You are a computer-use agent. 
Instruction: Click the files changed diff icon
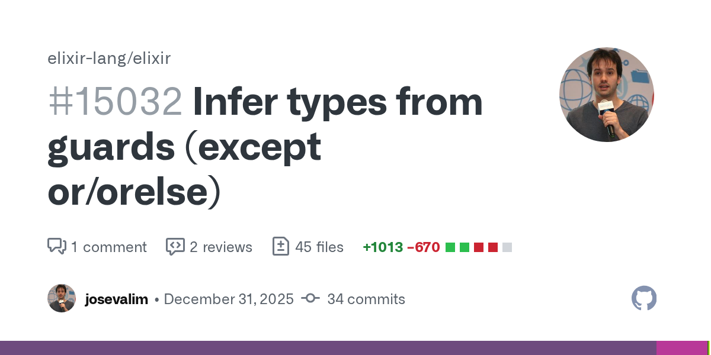(x=280, y=246)
